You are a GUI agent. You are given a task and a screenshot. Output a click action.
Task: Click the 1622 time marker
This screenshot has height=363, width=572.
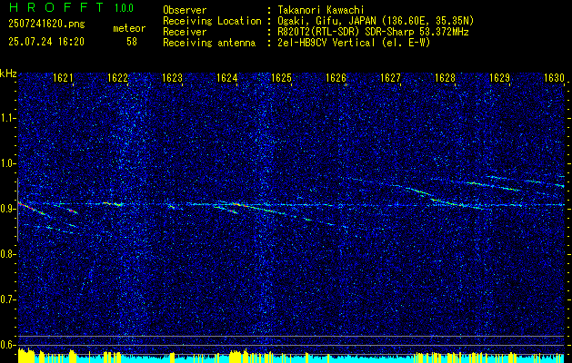(118, 77)
